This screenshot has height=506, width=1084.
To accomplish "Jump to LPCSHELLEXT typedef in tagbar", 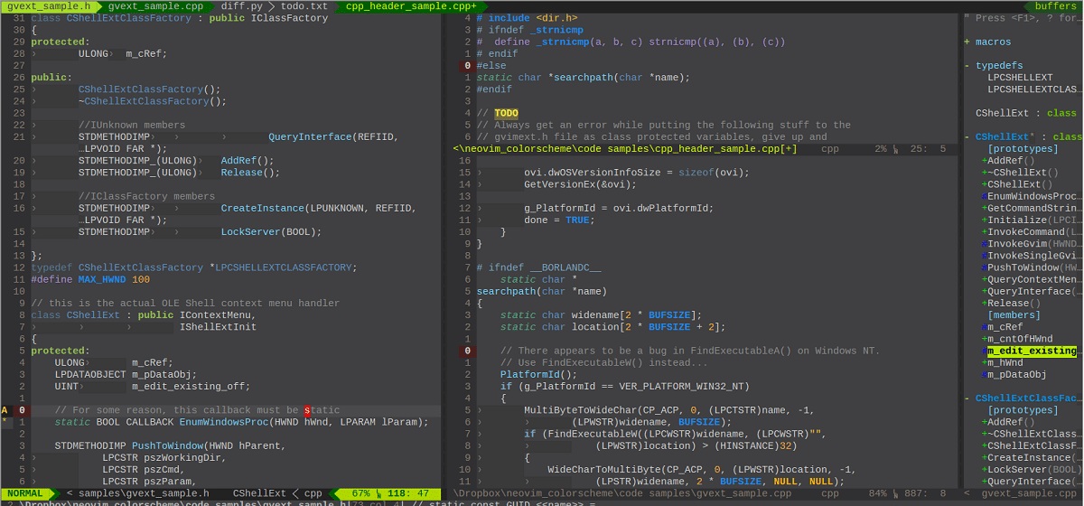I will 1021,78.
